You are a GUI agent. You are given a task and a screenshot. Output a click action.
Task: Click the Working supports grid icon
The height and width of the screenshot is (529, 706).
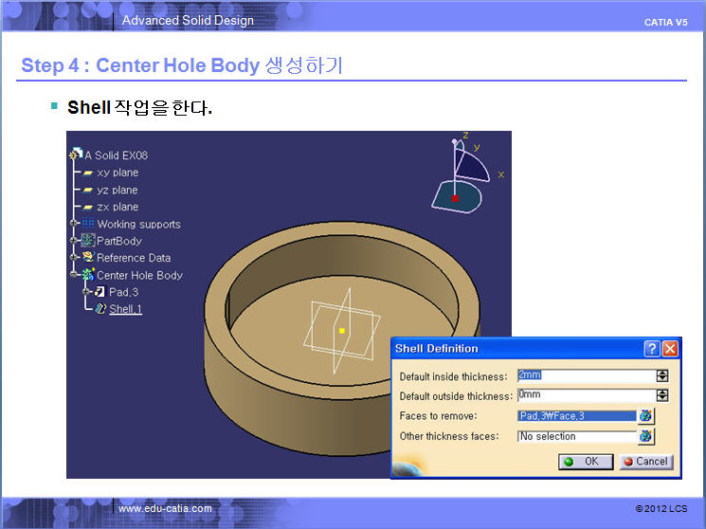click(x=88, y=224)
